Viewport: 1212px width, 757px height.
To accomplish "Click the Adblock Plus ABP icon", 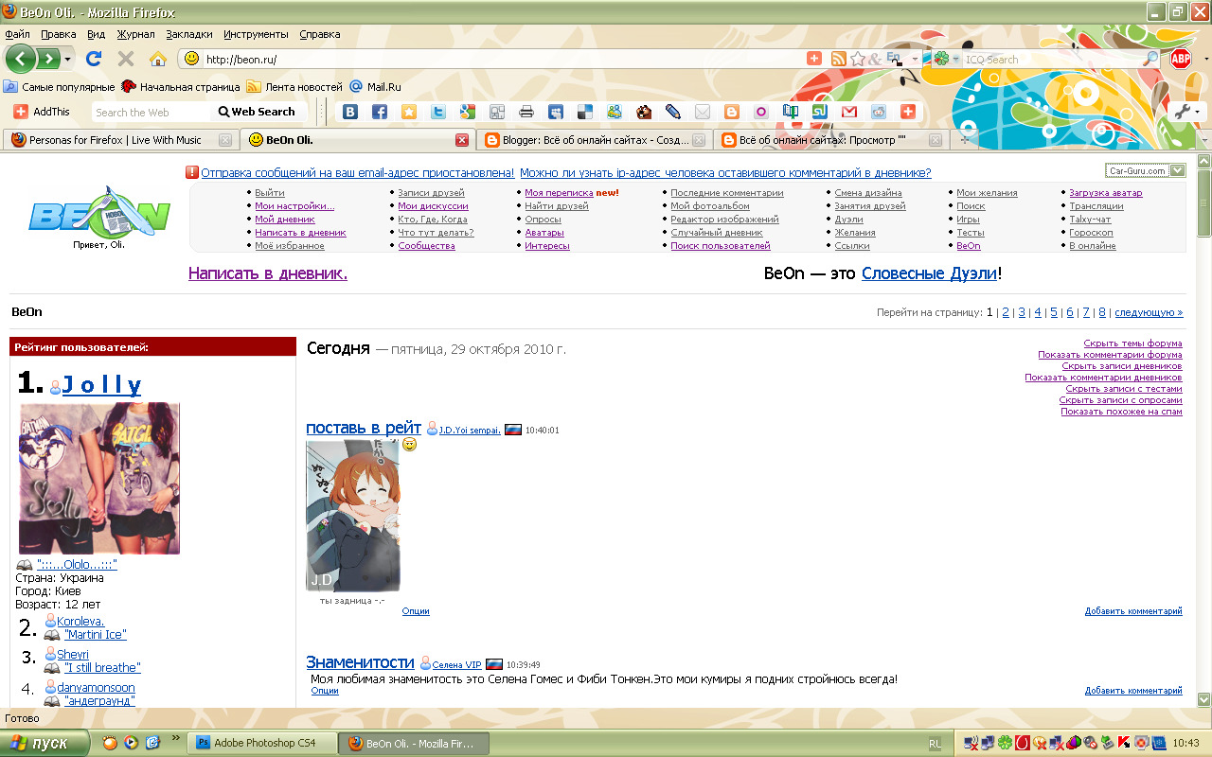I will tap(1181, 59).
